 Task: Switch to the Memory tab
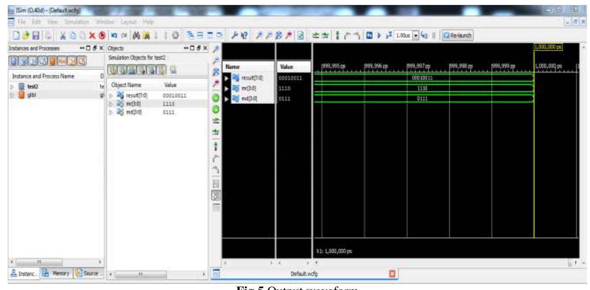[x=56, y=274]
